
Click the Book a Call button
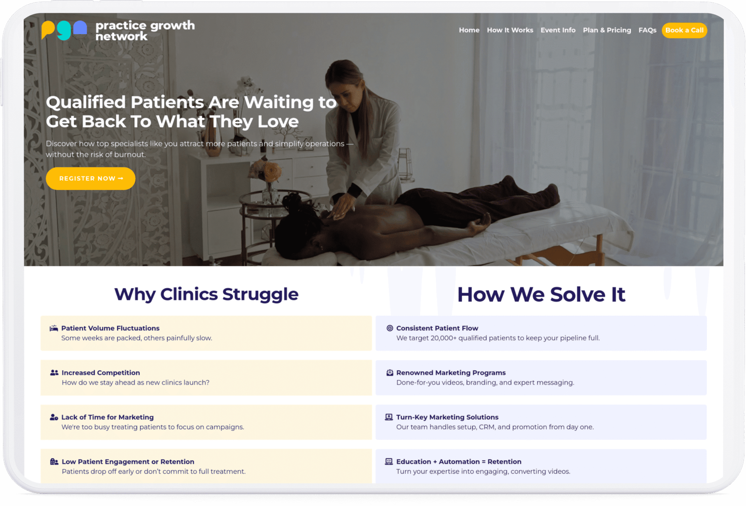tap(684, 30)
